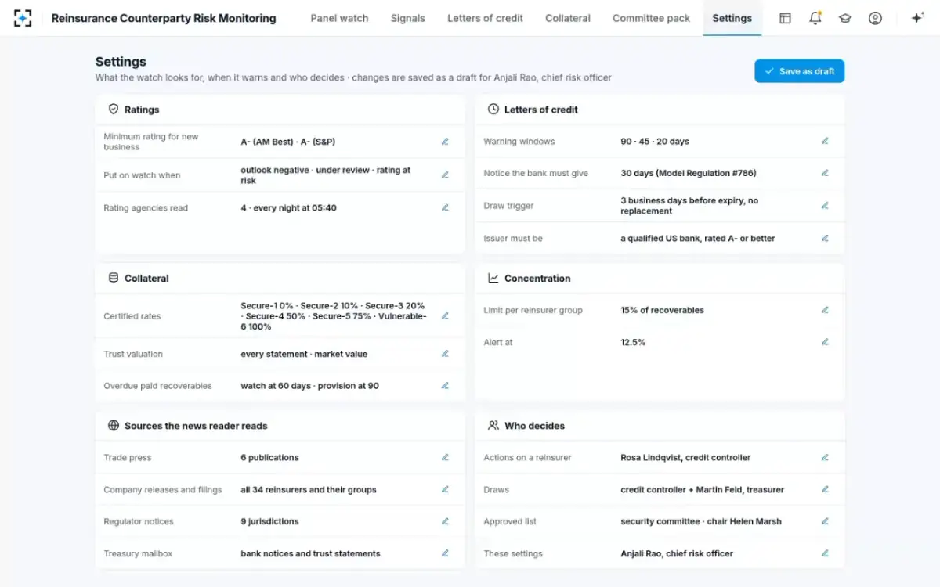This screenshot has height=587, width=940.
Task: Click the value "12.5%"
Action: pyautogui.click(x=633, y=342)
